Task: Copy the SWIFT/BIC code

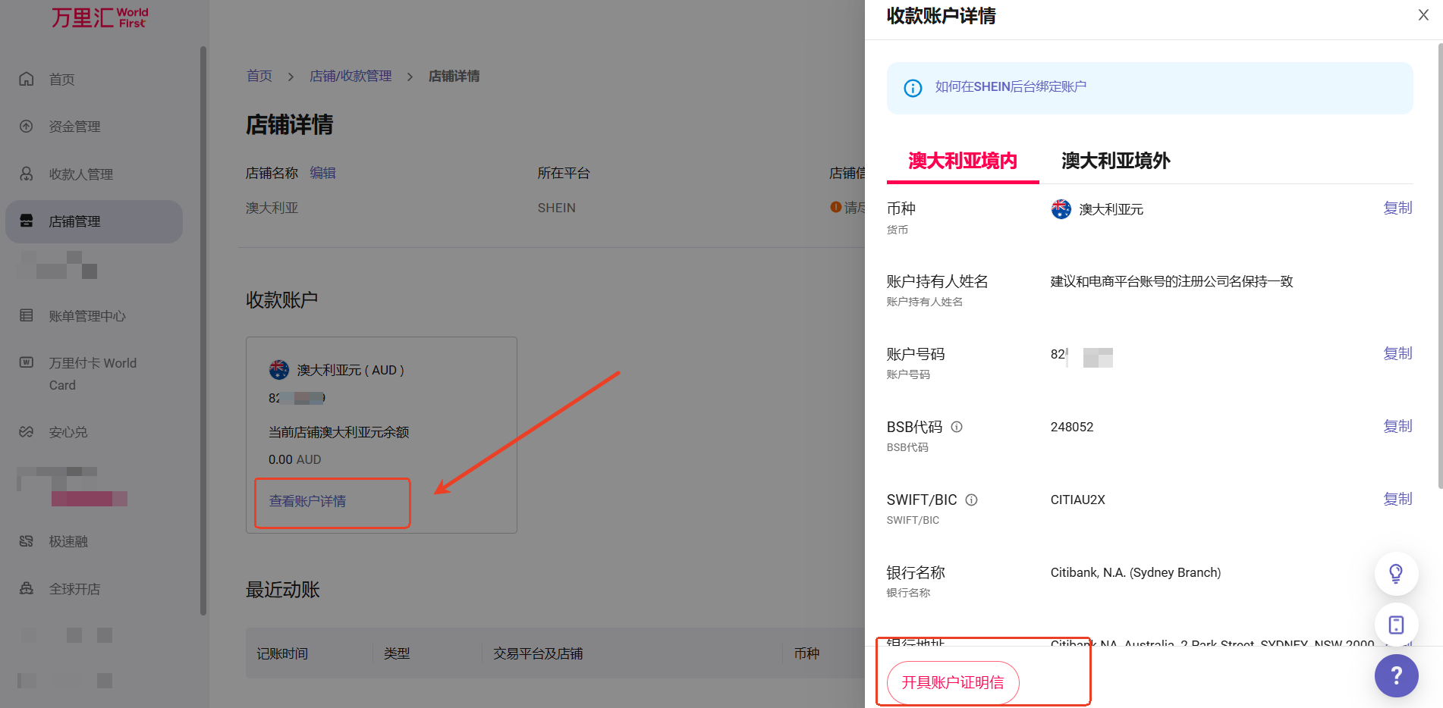Action: pos(1397,499)
